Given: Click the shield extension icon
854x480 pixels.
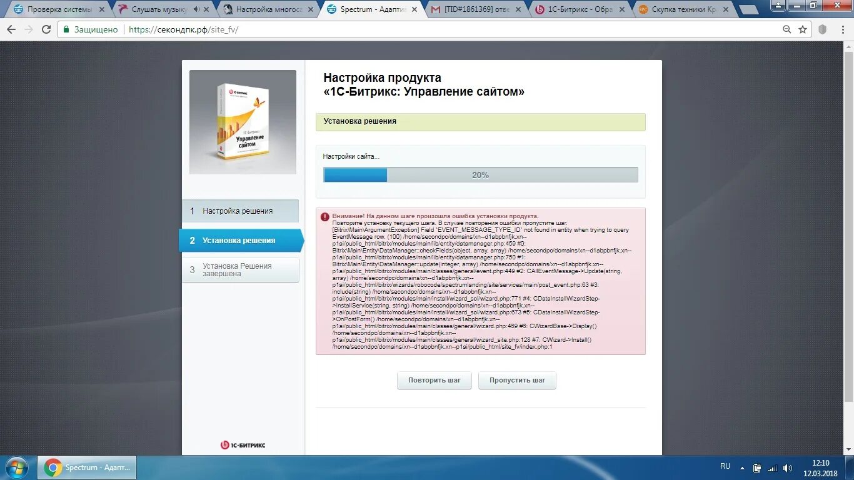Looking at the screenshot, I should pyautogui.click(x=823, y=29).
